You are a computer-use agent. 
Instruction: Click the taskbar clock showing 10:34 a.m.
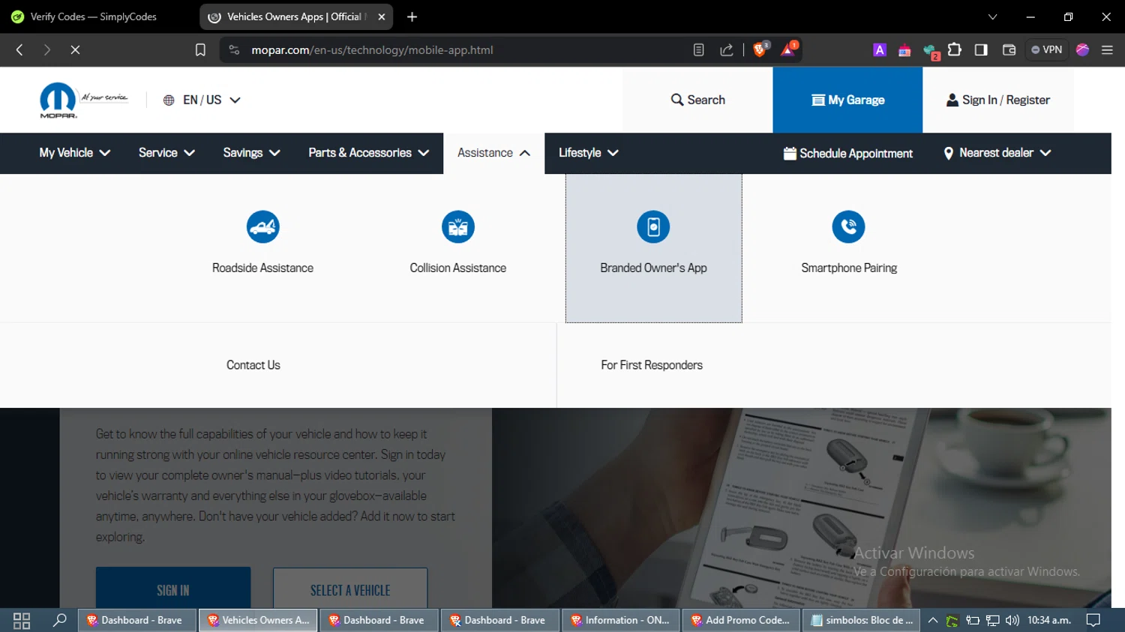coord(1049,620)
